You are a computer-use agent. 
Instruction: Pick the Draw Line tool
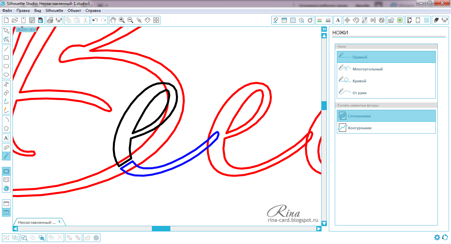click(6, 49)
